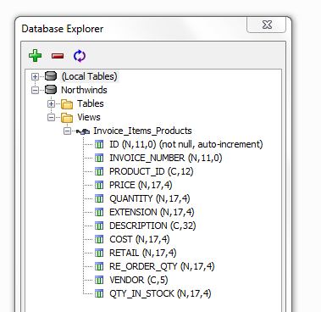Expand the (Local Tables) node
This screenshot has width=321, height=312.
[x=35, y=76]
